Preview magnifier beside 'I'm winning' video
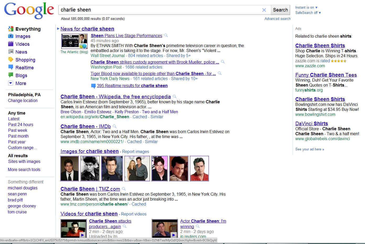365x244 pixels. 198,226
